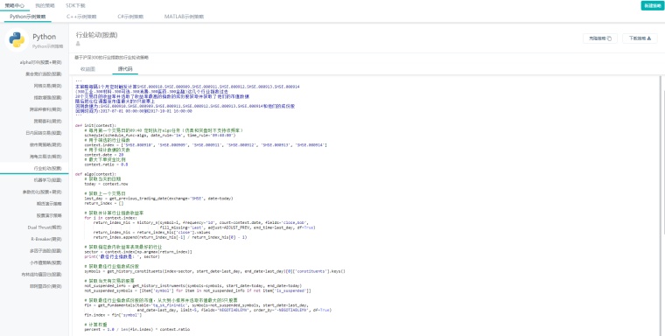Switch to C#示例策略 tab
Viewport: 665px width, 336px height.
point(130,17)
